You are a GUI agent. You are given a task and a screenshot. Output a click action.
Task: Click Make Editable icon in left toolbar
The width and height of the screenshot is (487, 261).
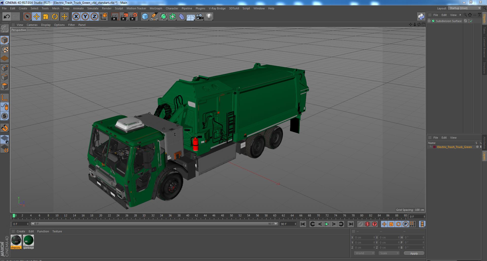coord(5,29)
